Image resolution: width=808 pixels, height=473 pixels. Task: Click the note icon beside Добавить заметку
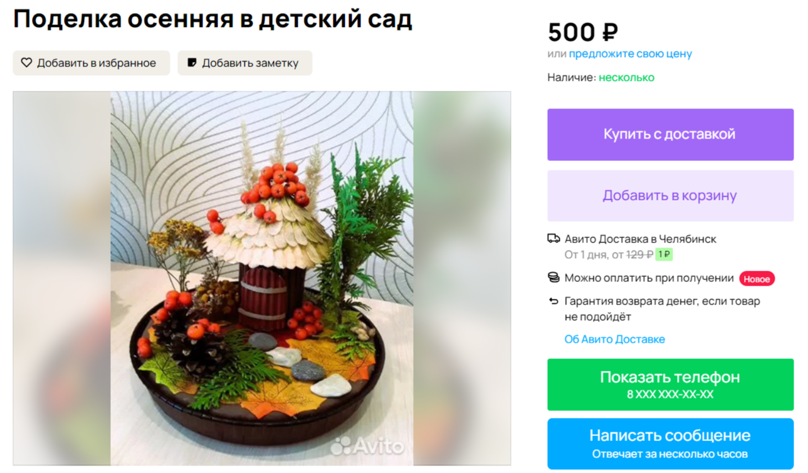click(x=192, y=63)
